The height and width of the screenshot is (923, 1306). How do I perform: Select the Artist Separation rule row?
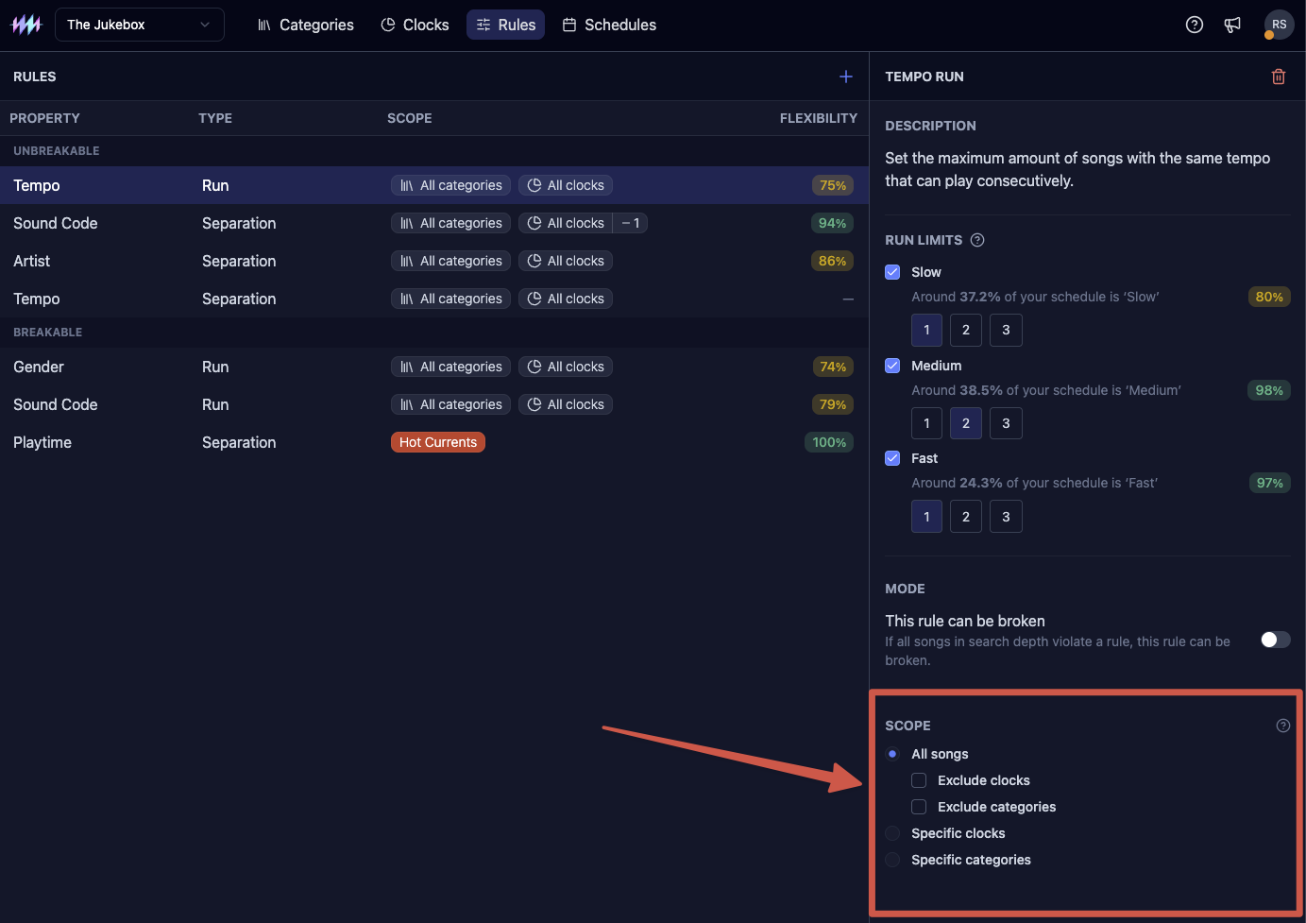pos(434,261)
